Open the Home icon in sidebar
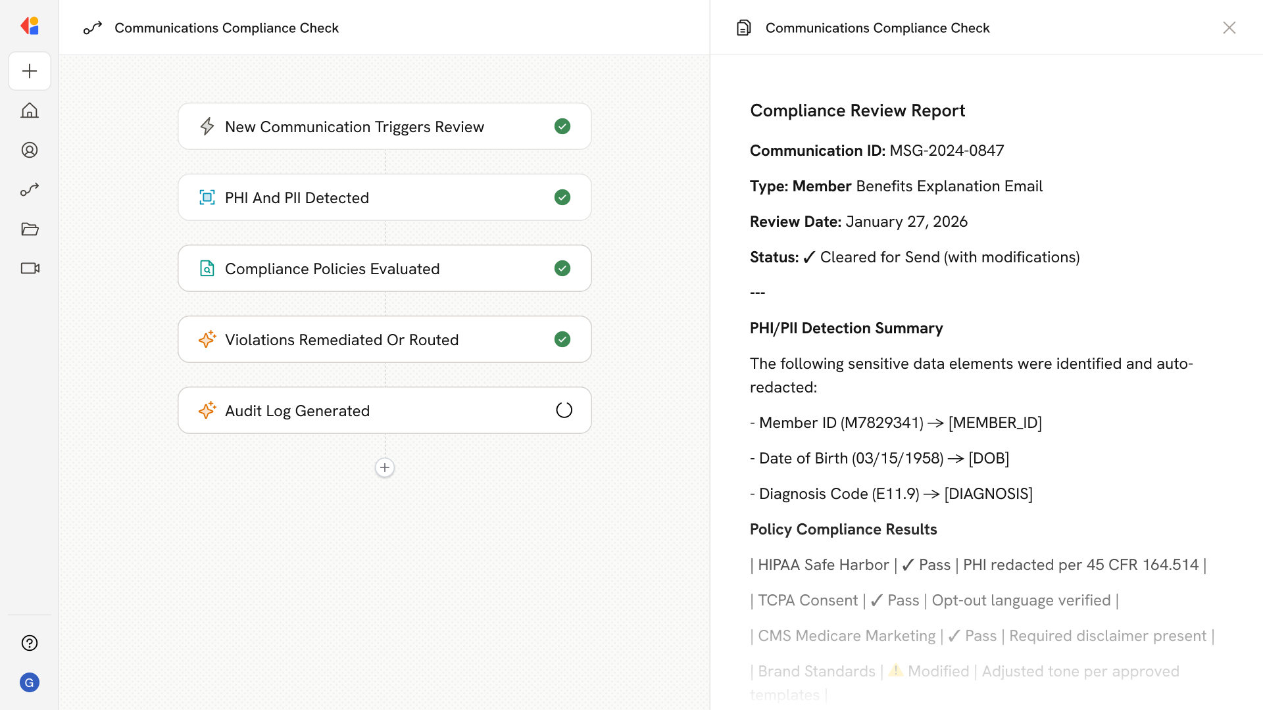The height and width of the screenshot is (710, 1263). pos(30,110)
